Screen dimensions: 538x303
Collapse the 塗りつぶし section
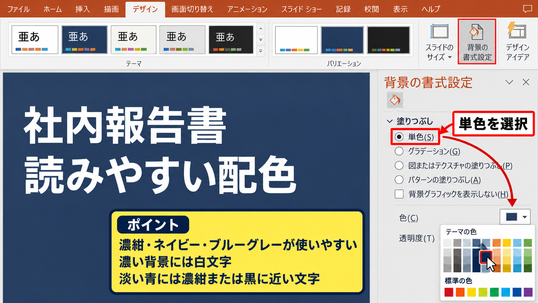click(x=390, y=121)
